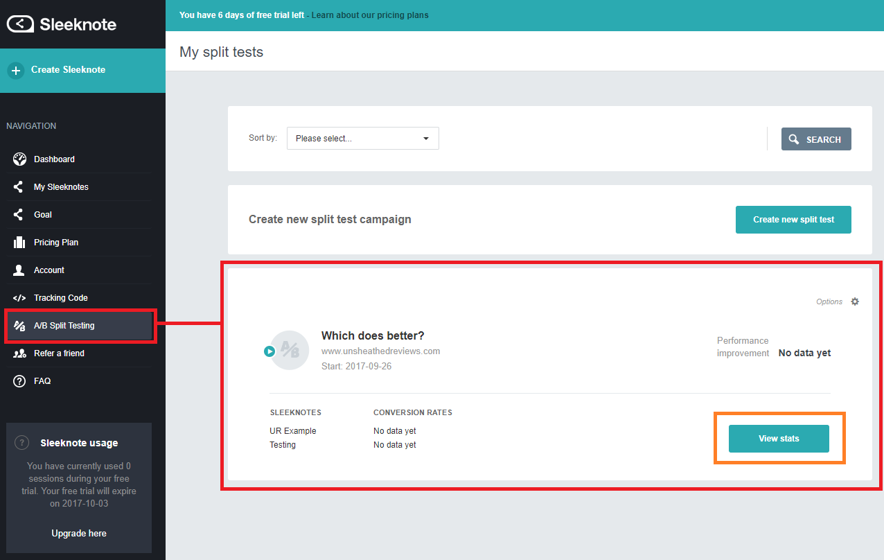Click the Which does better? test title
Screen dimensions: 884x560
pyautogui.click(x=373, y=335)
